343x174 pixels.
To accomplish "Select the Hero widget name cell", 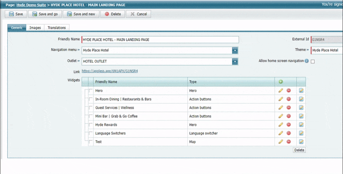I will 141,90.
